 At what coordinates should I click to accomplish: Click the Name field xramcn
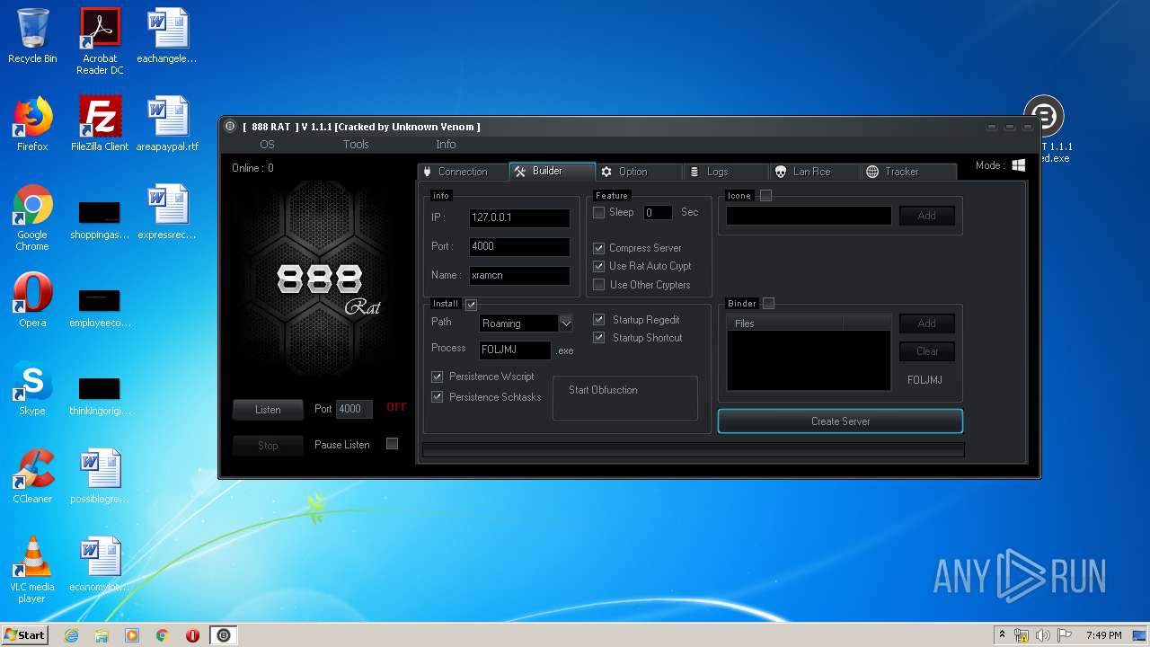[x=519, y=276]
